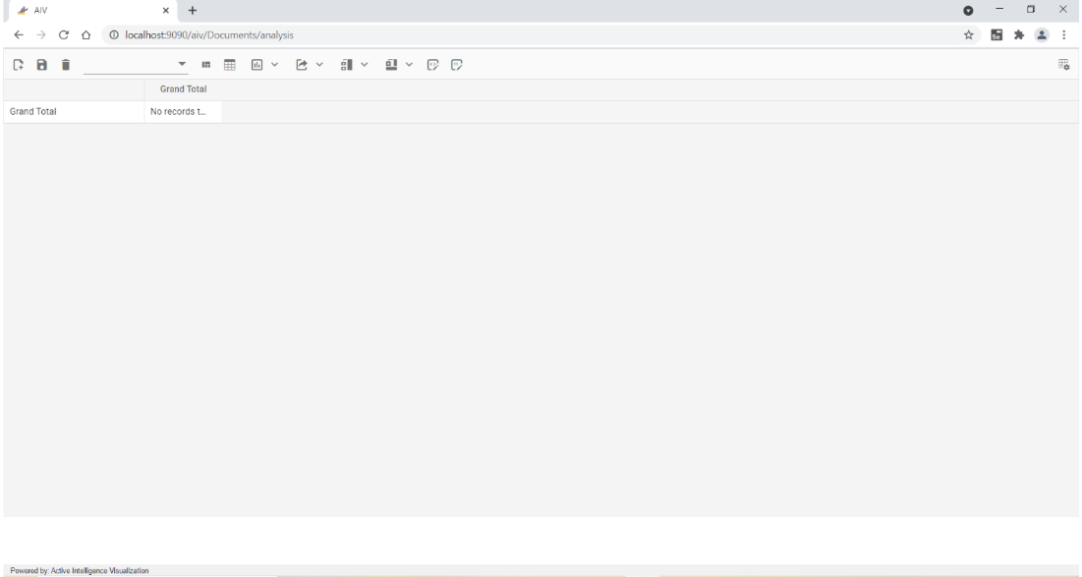Open the browser extensions puzzle icon
This screenshot has width=1082, height=577.
(1019, 35)
